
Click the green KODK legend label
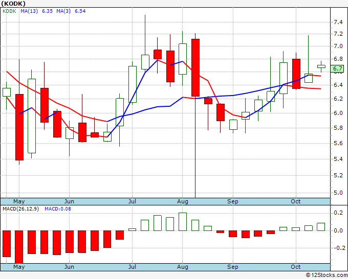tap(9, 11)
